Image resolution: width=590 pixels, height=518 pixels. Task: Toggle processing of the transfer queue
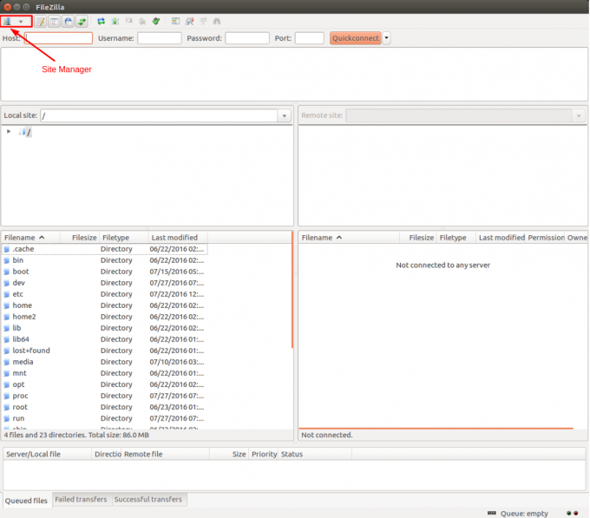(x=115, y=22)
